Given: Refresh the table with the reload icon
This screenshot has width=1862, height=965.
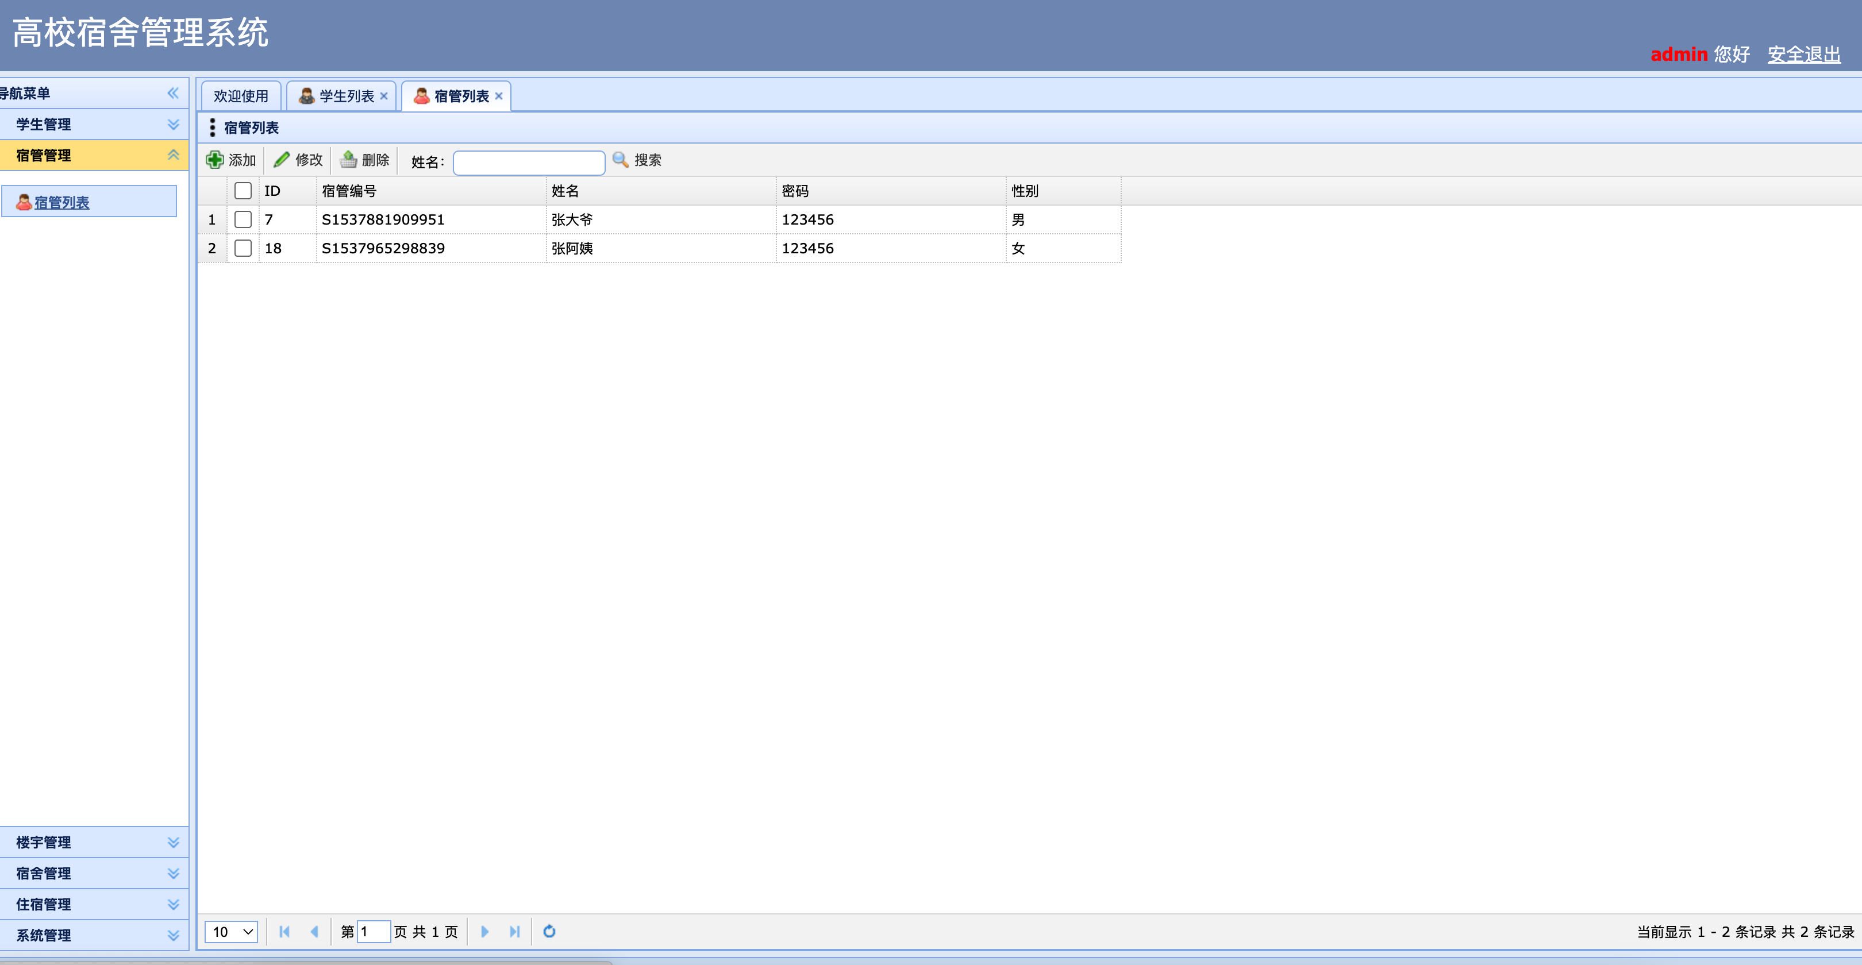Looking at the screenshot, I should point(549,931).
